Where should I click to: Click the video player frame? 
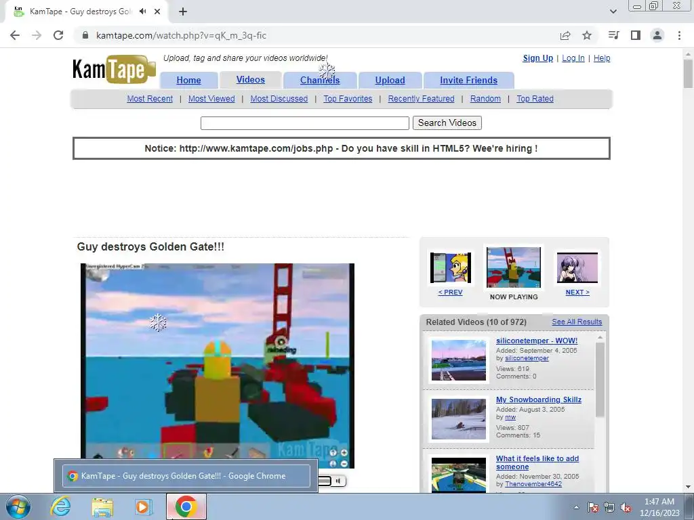pyautogui.click(x=218, y=366)
